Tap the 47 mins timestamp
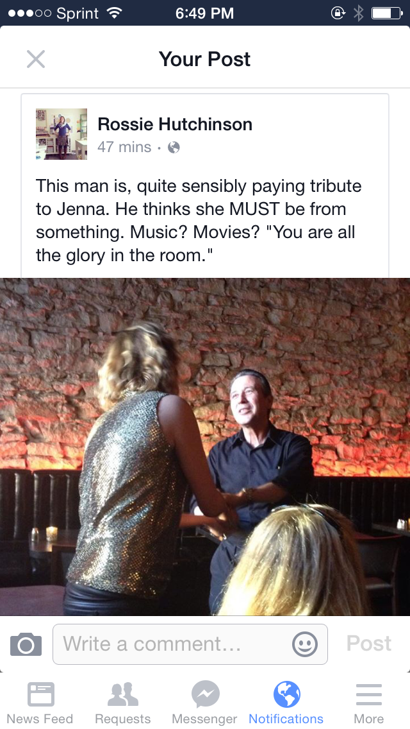The image size is (410, 729). [124, 148]
